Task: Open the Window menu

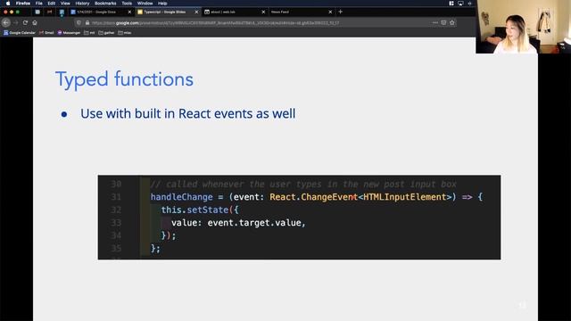Action: [145, 4]
